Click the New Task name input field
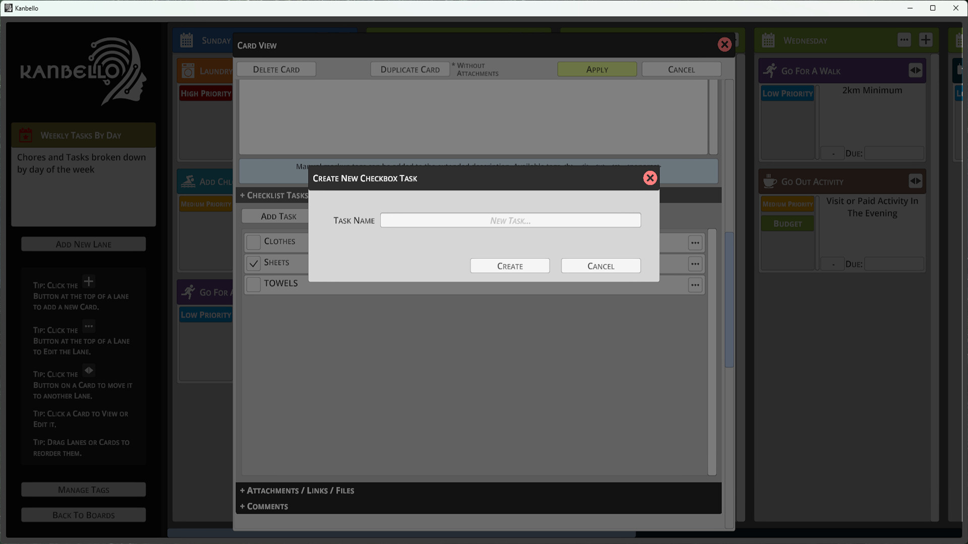The height and width of the screenshot is (544, 968). point(510,220)
